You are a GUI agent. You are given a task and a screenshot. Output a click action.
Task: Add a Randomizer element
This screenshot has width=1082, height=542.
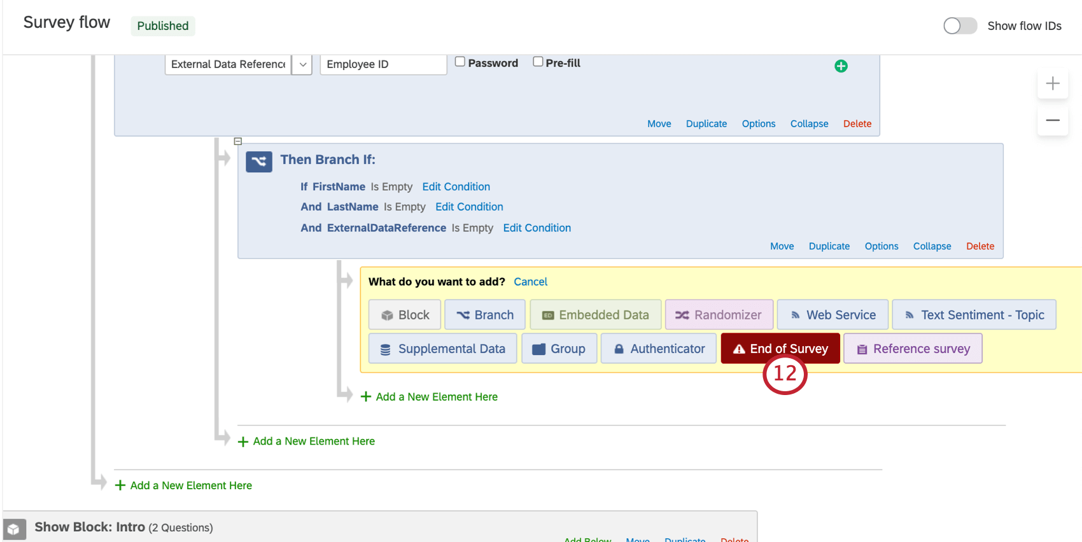[x=719, y=315]
